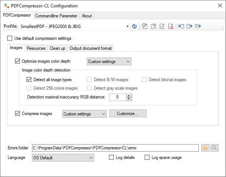Click the export profile icon
226x177 pixels.
pyautogui.click(x=189, y=26)
